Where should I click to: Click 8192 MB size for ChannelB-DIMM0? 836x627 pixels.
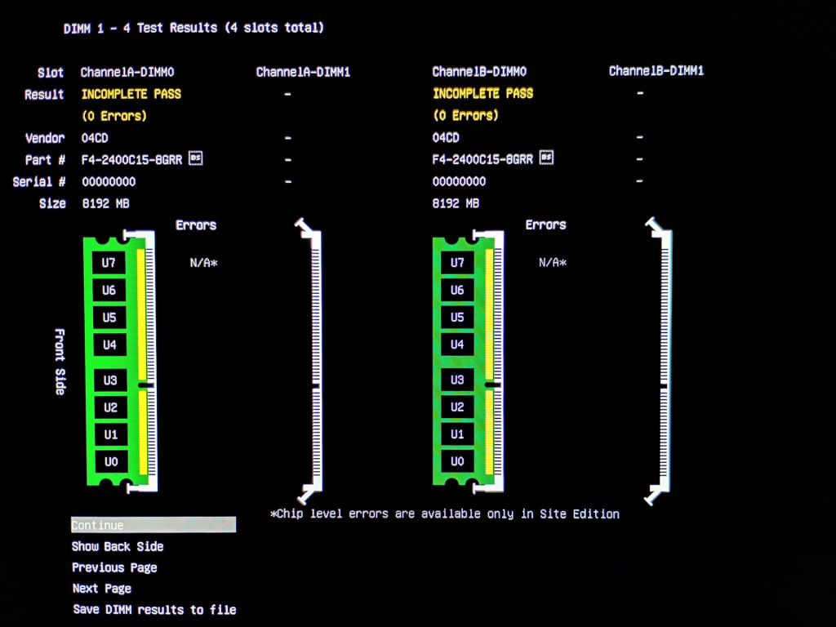point(456,203)
